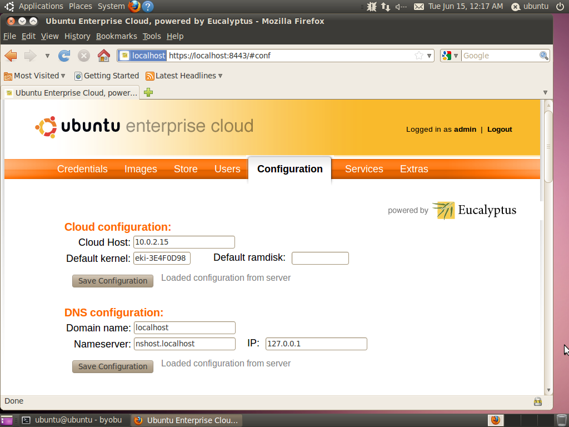569x427 pixels.
Task: Click the network connection arrows icon
Action: 386,7
